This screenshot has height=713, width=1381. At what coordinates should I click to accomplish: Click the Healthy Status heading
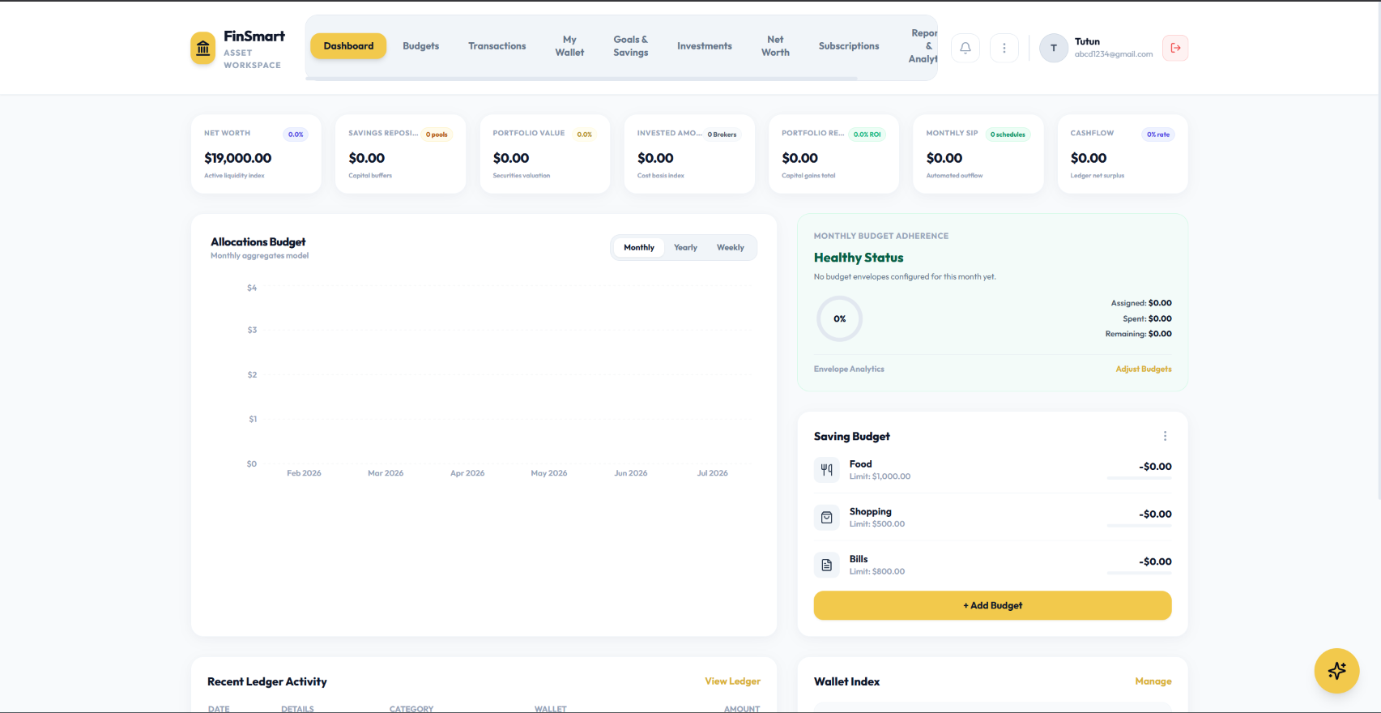point(859,258)
